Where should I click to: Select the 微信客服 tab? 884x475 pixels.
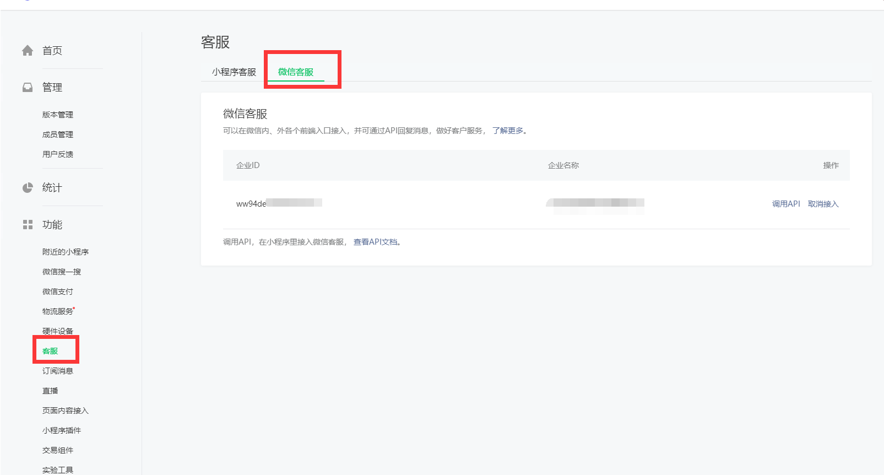(296, 72)
